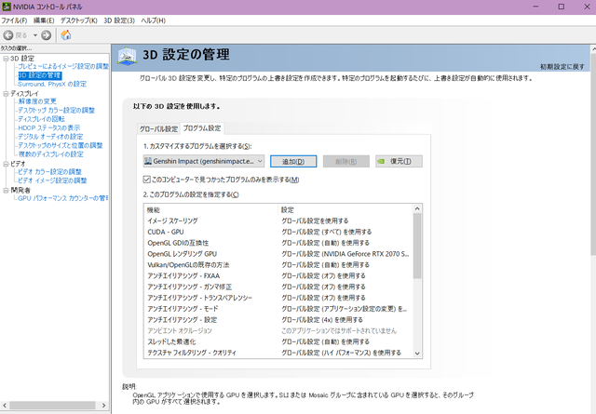
Task: Select the アンチエイリアシング - モード row
Action: (x=278, y=309)
